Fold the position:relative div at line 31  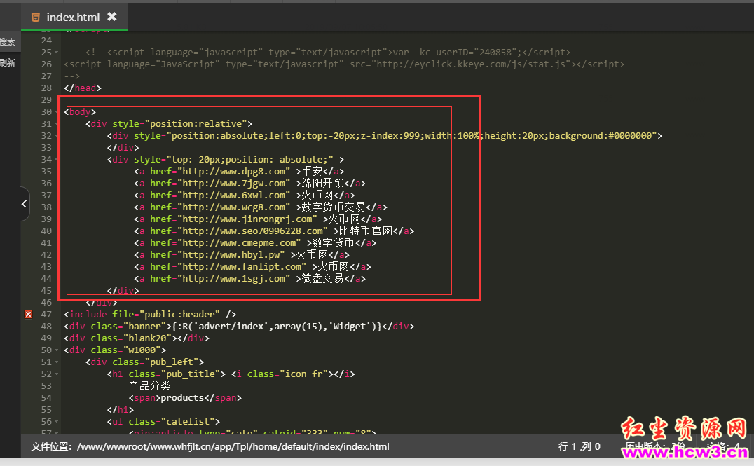[57, 124]
